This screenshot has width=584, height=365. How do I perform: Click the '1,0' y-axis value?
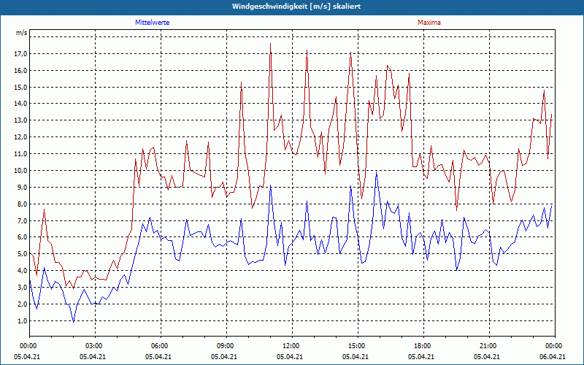(23, 320)
